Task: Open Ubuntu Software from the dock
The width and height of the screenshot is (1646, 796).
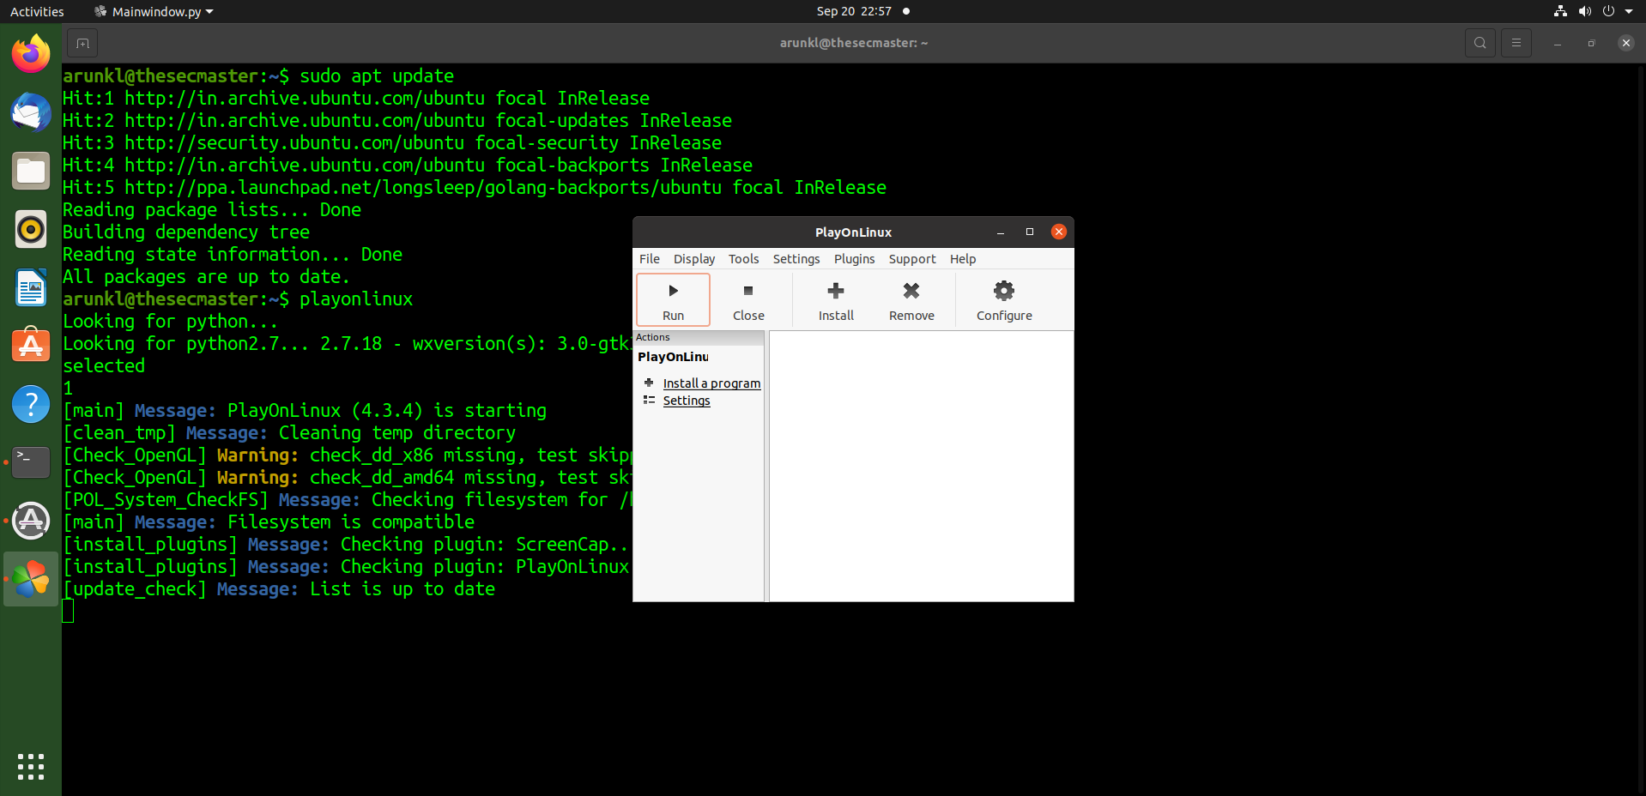Action: tap(31, 346)
